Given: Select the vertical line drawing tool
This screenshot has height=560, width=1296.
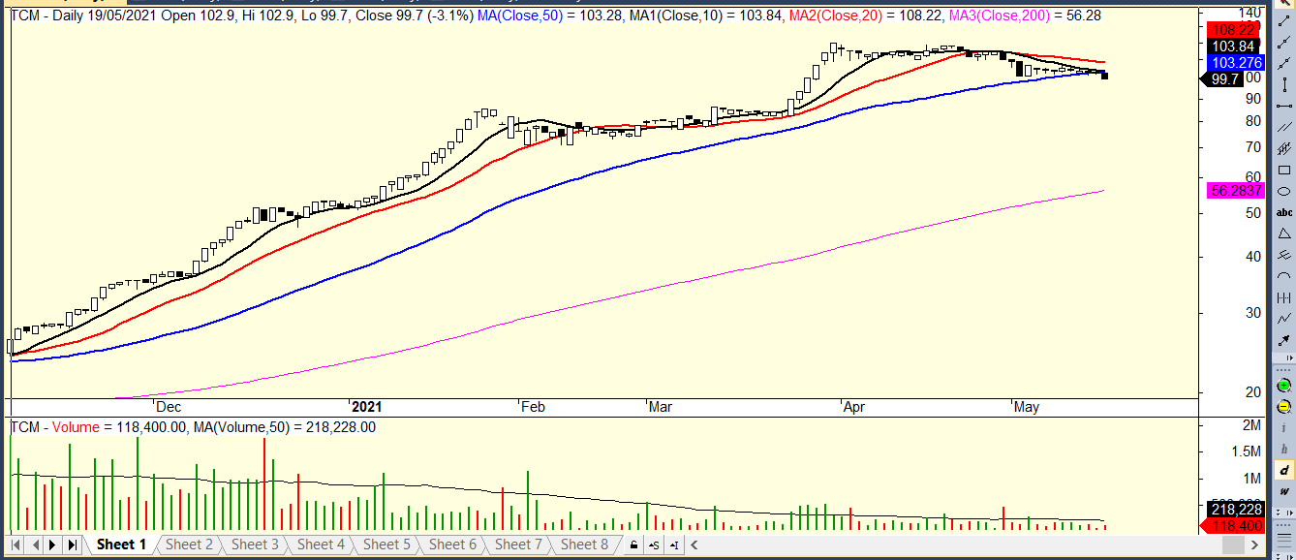Looking at the screenshot, I should click(x=1284, y=84).
